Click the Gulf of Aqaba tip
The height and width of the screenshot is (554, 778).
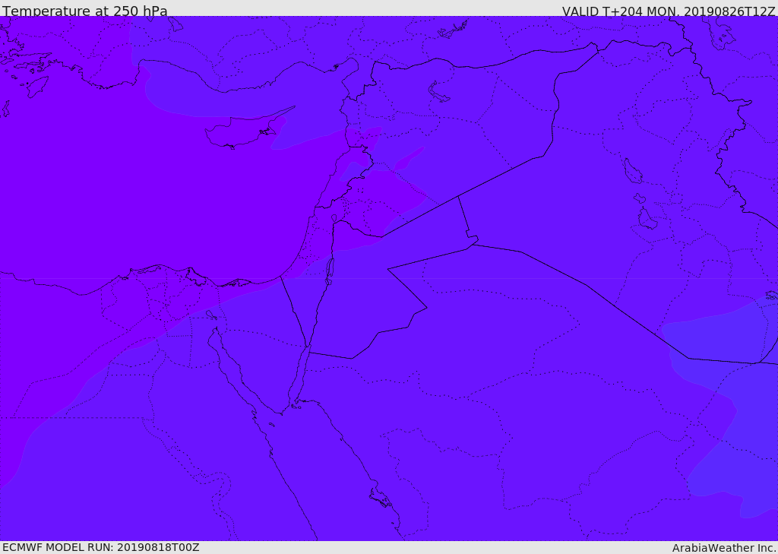coord(308,347)
